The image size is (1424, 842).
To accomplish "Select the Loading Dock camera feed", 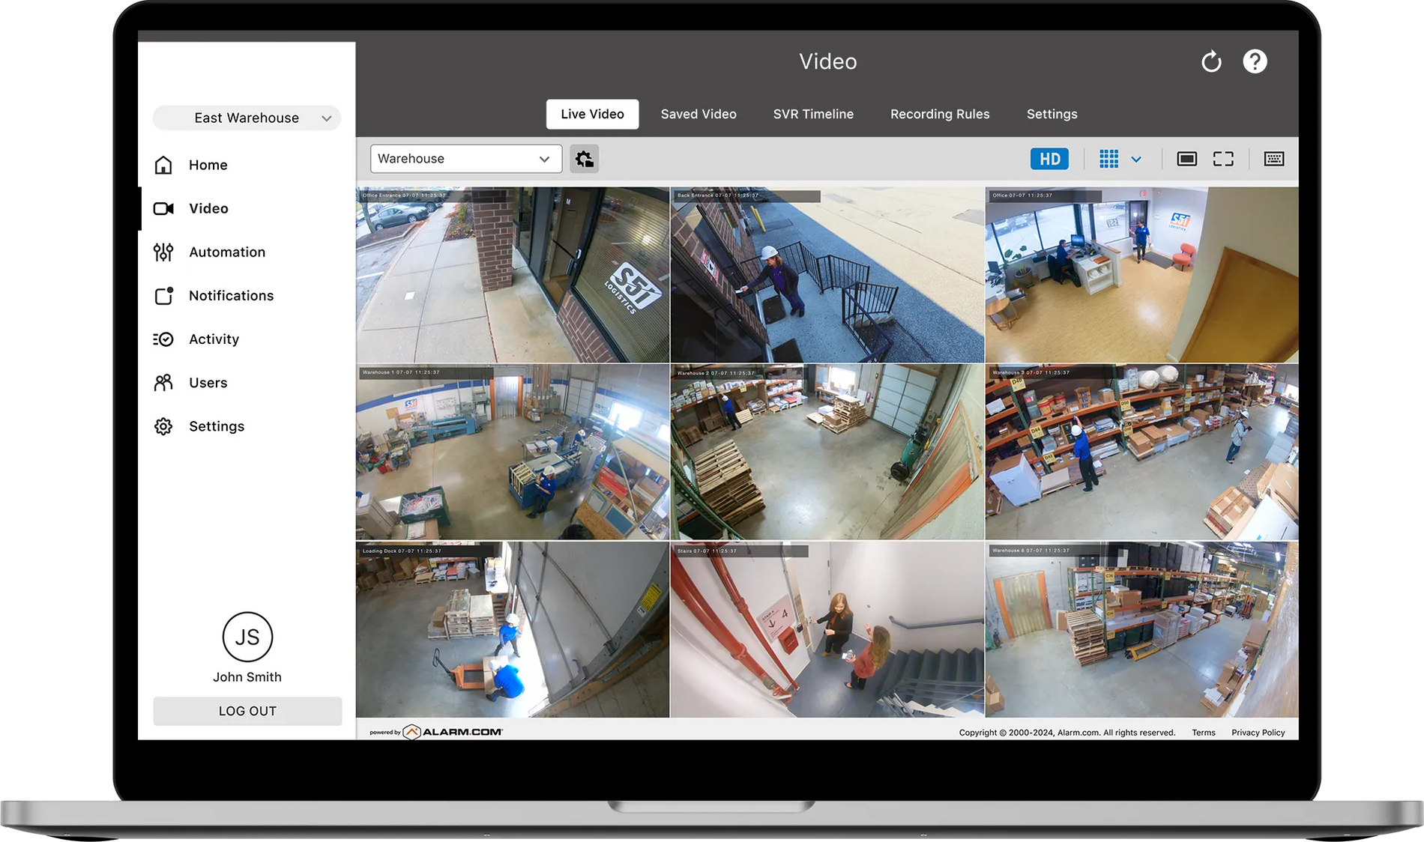I will point(513,629).
